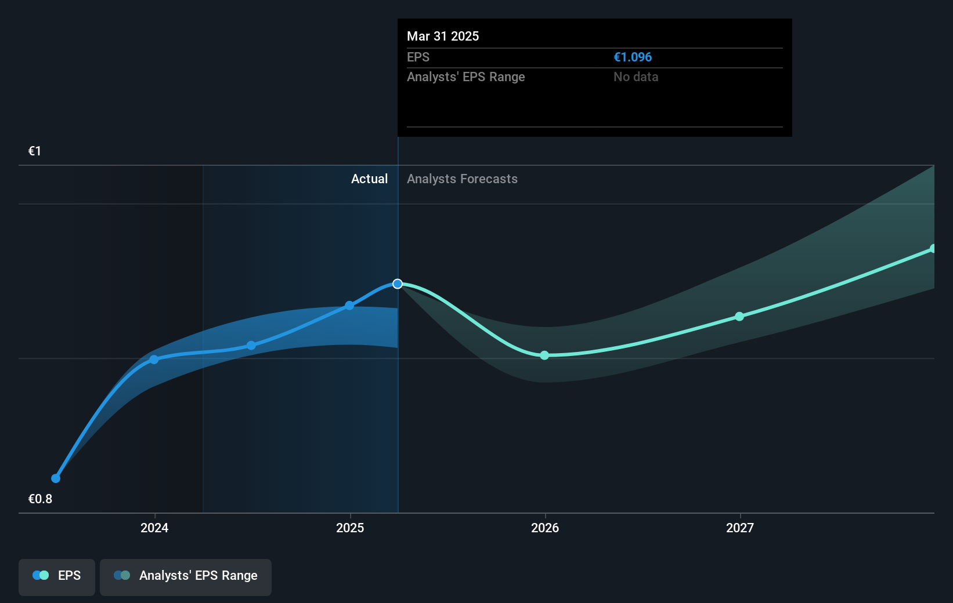Click the No data text in tooltip
953x603 pixels.
pos(636,77)
